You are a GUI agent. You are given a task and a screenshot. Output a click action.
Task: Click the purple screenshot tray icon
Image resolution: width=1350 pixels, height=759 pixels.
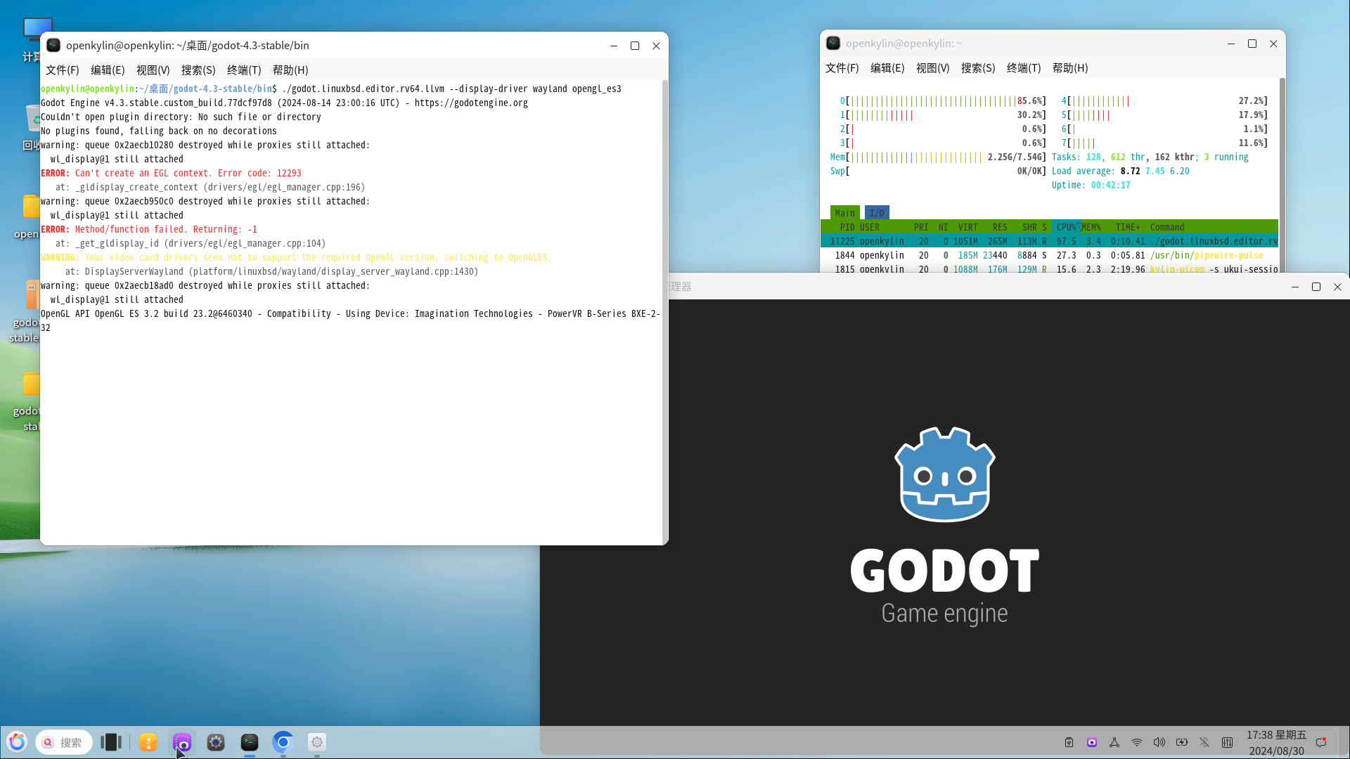1092,742
